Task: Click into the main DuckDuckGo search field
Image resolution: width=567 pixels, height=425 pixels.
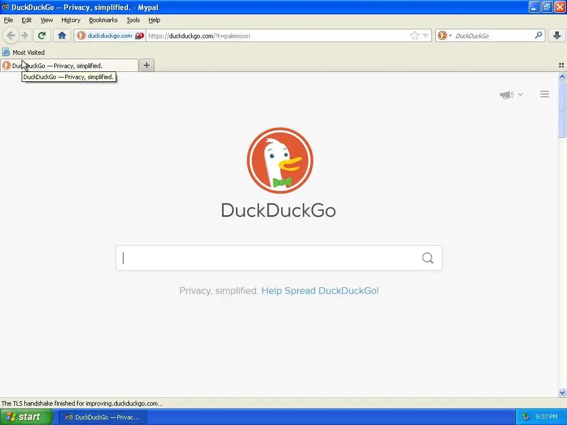Action: pos(267,258)
